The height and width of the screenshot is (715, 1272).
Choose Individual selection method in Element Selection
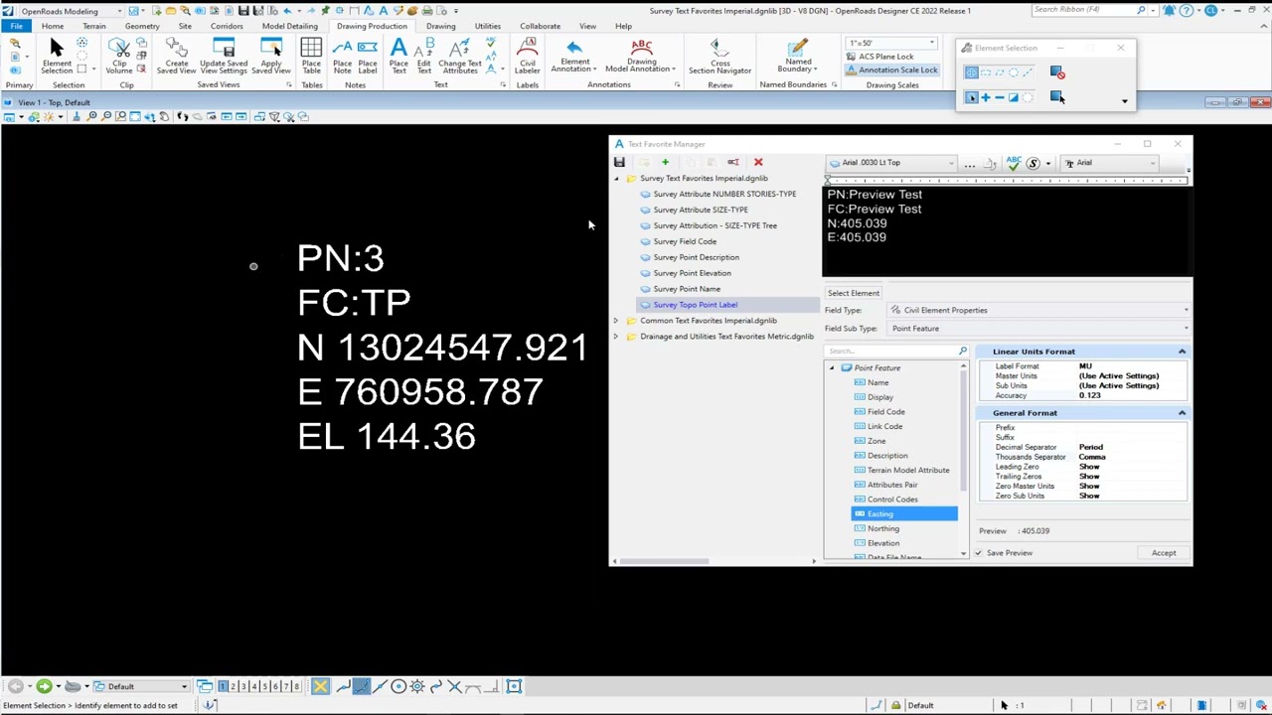[971, 72]
